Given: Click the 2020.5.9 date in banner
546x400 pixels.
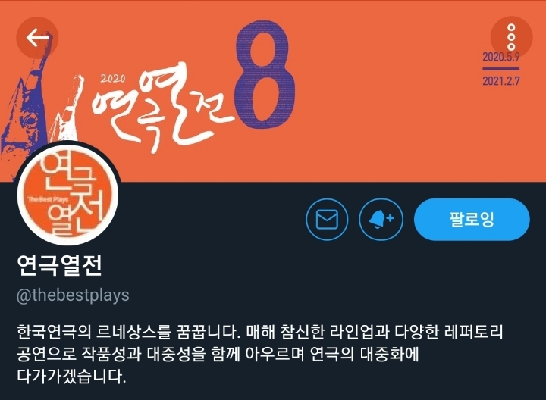Looking at the screenshot, I should point(500,57).
